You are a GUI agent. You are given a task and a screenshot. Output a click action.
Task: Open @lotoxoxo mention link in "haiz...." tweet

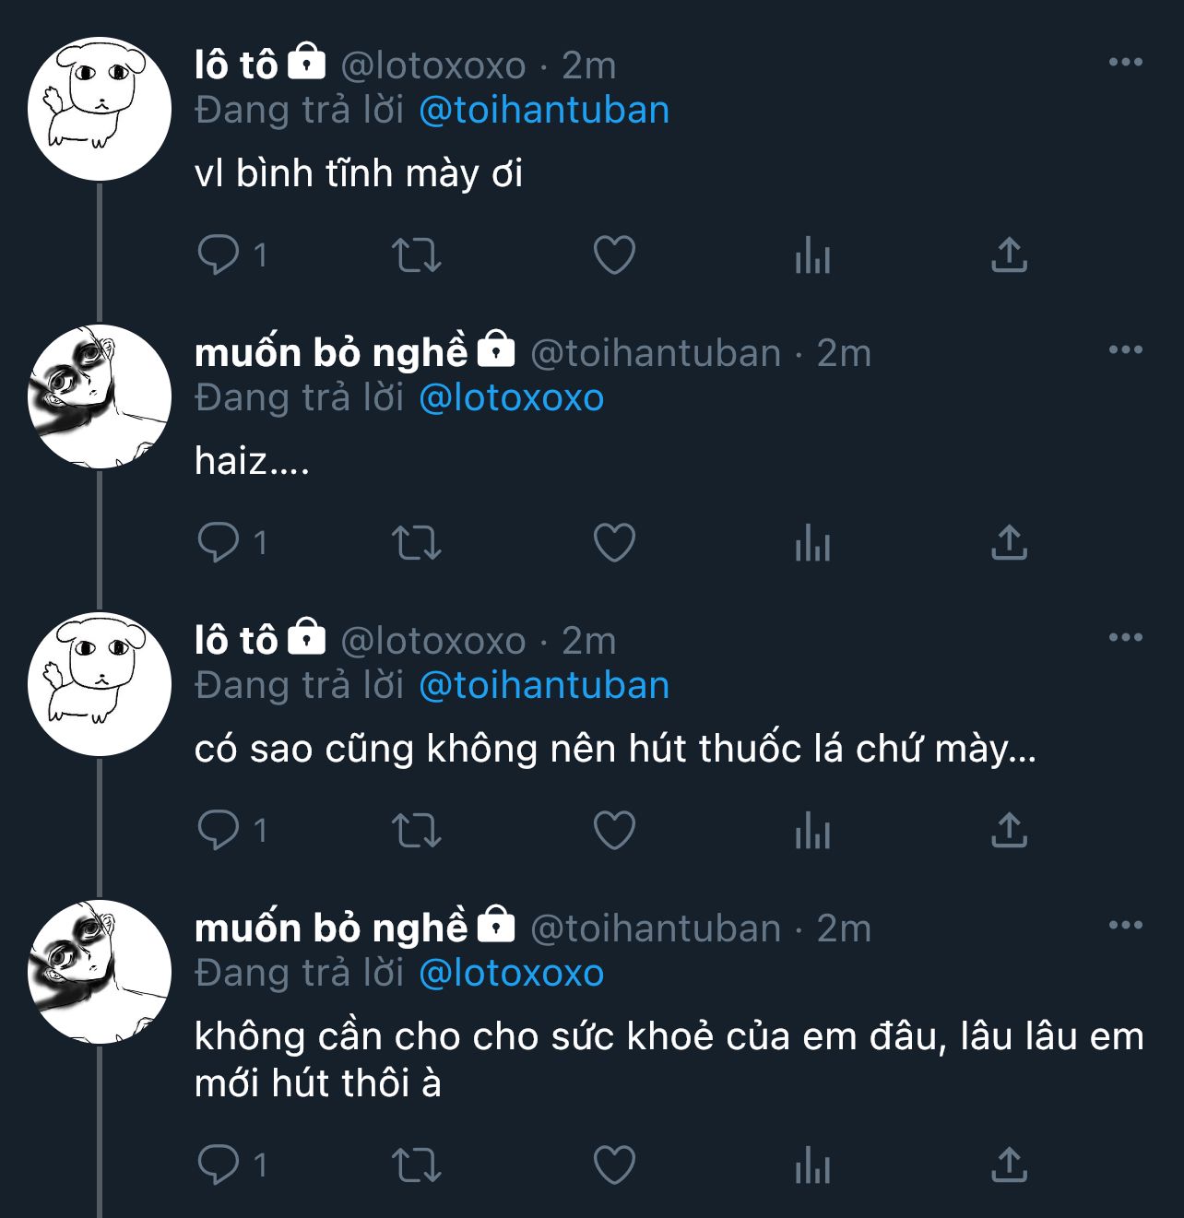click(512, 398)
